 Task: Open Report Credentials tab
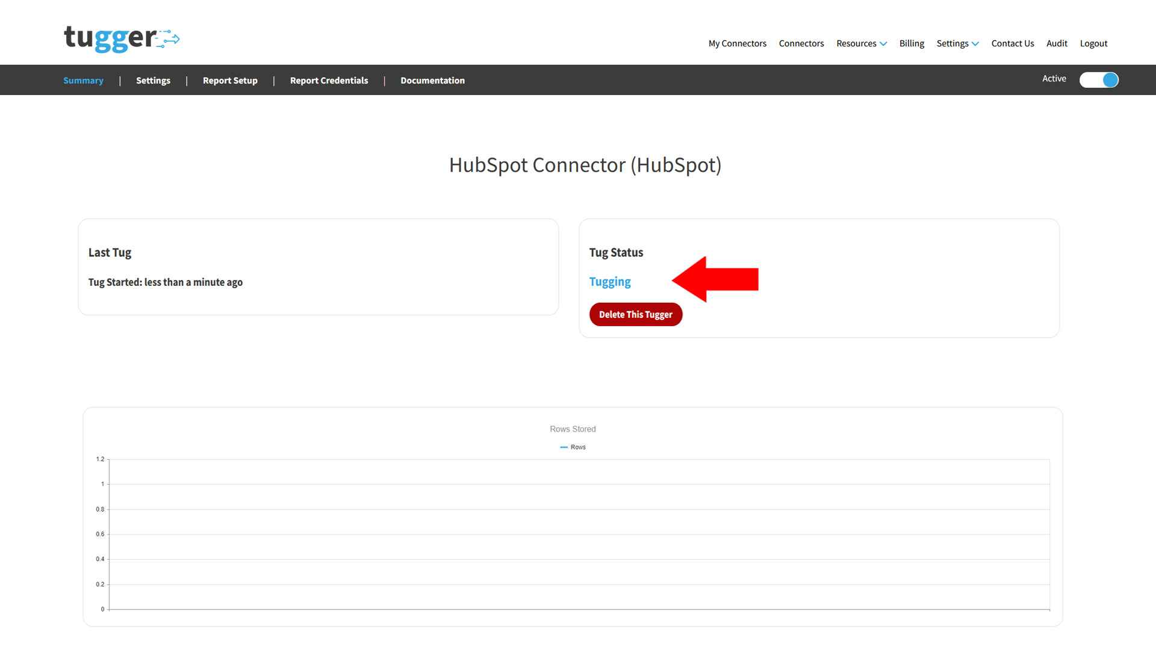(329, 81)
